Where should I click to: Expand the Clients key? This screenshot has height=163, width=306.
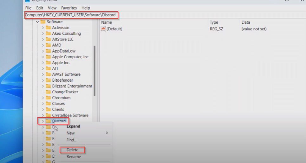click(43, 110)
